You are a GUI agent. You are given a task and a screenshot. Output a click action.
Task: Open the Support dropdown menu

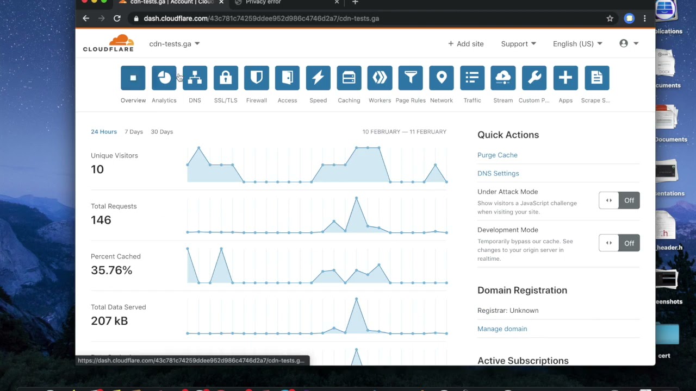[x=518, y=43]
